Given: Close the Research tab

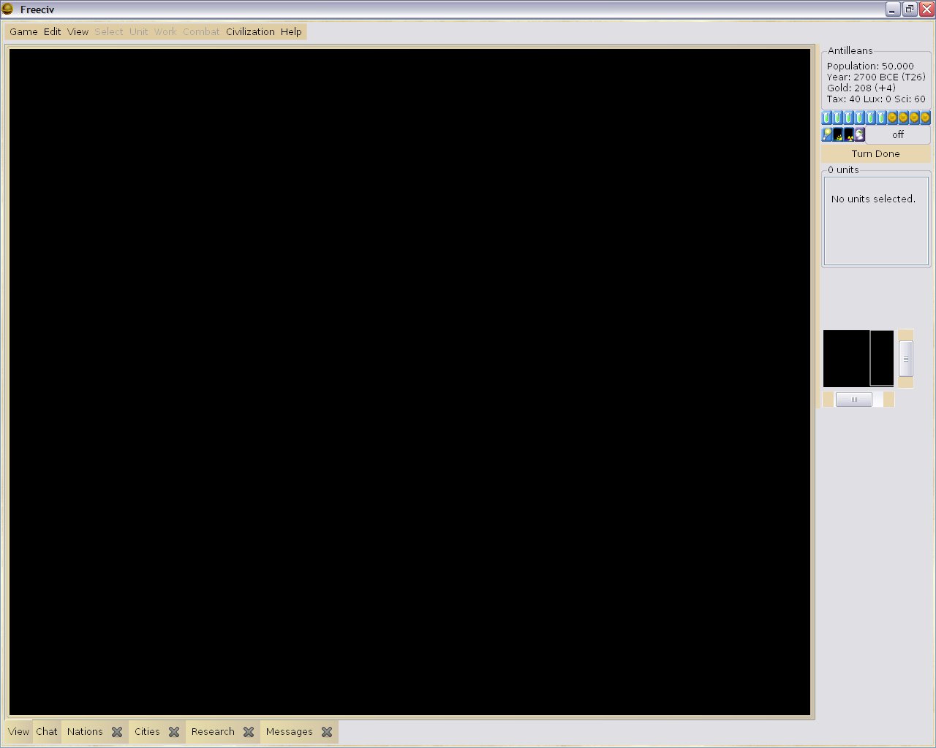Looking at the screenshot, I should (249, 732).
